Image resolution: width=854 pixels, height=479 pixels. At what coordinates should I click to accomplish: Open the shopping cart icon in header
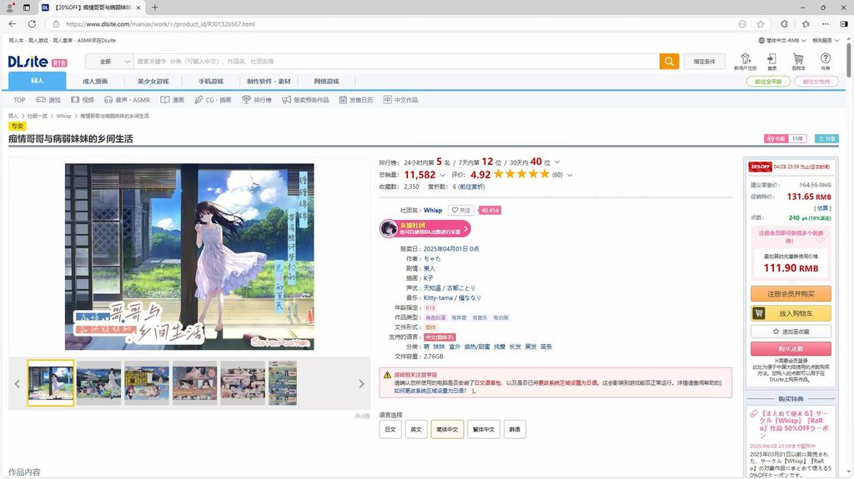798,62
